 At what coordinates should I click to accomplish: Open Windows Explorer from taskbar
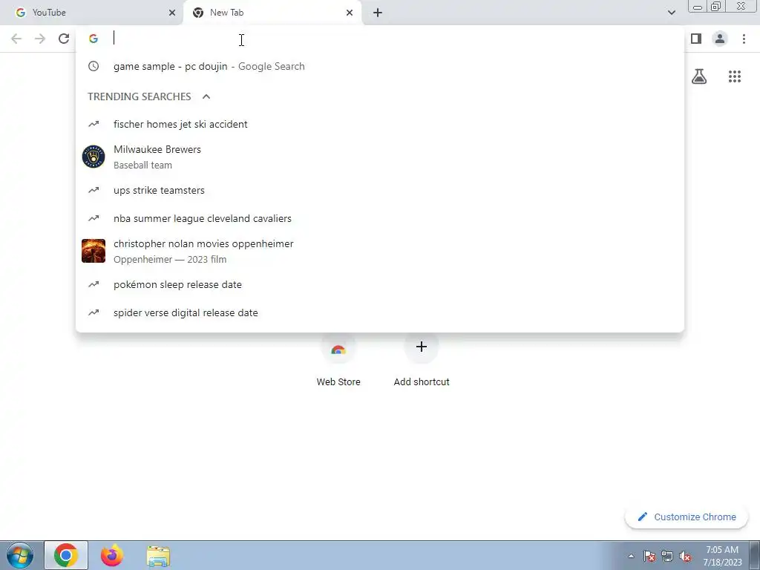pyautogui.click(x=158, y=555)
